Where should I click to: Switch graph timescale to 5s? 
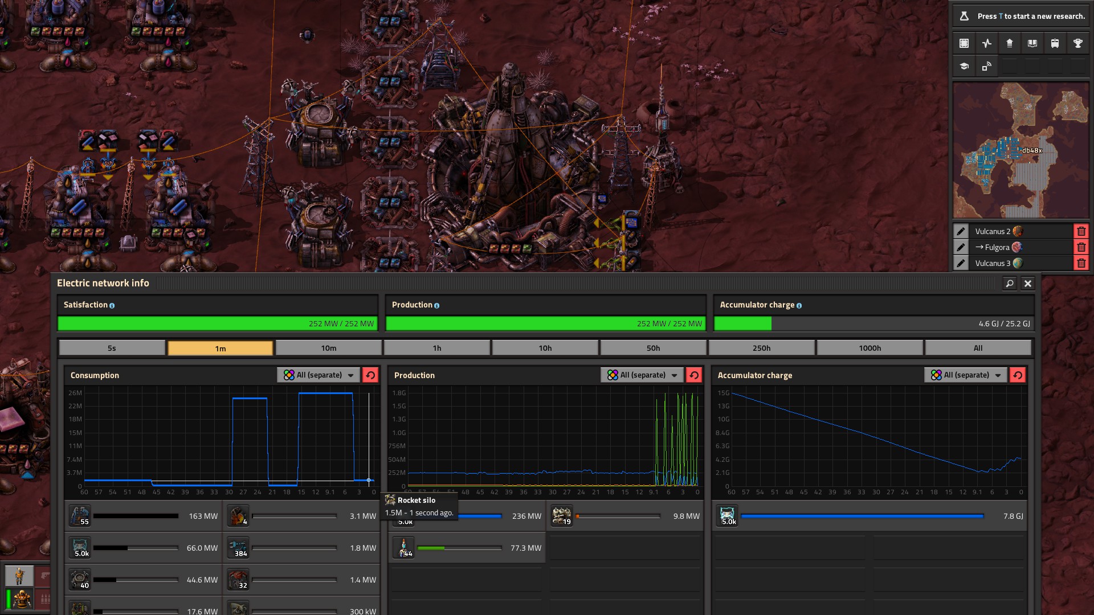[112, 348]
